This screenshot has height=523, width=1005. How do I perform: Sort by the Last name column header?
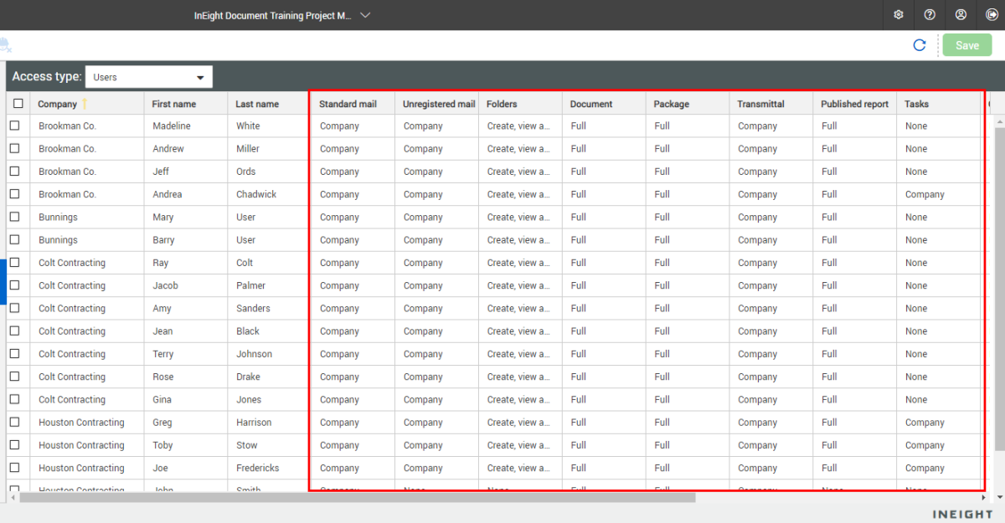point(257,104)
